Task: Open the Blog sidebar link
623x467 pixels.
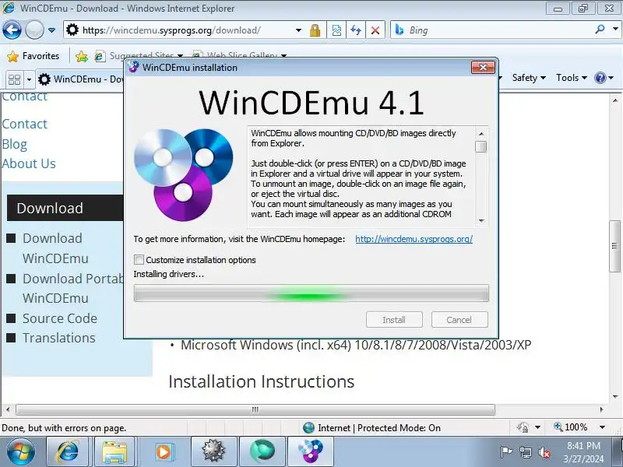Action: pyautogui.click(x=14, y=144)
